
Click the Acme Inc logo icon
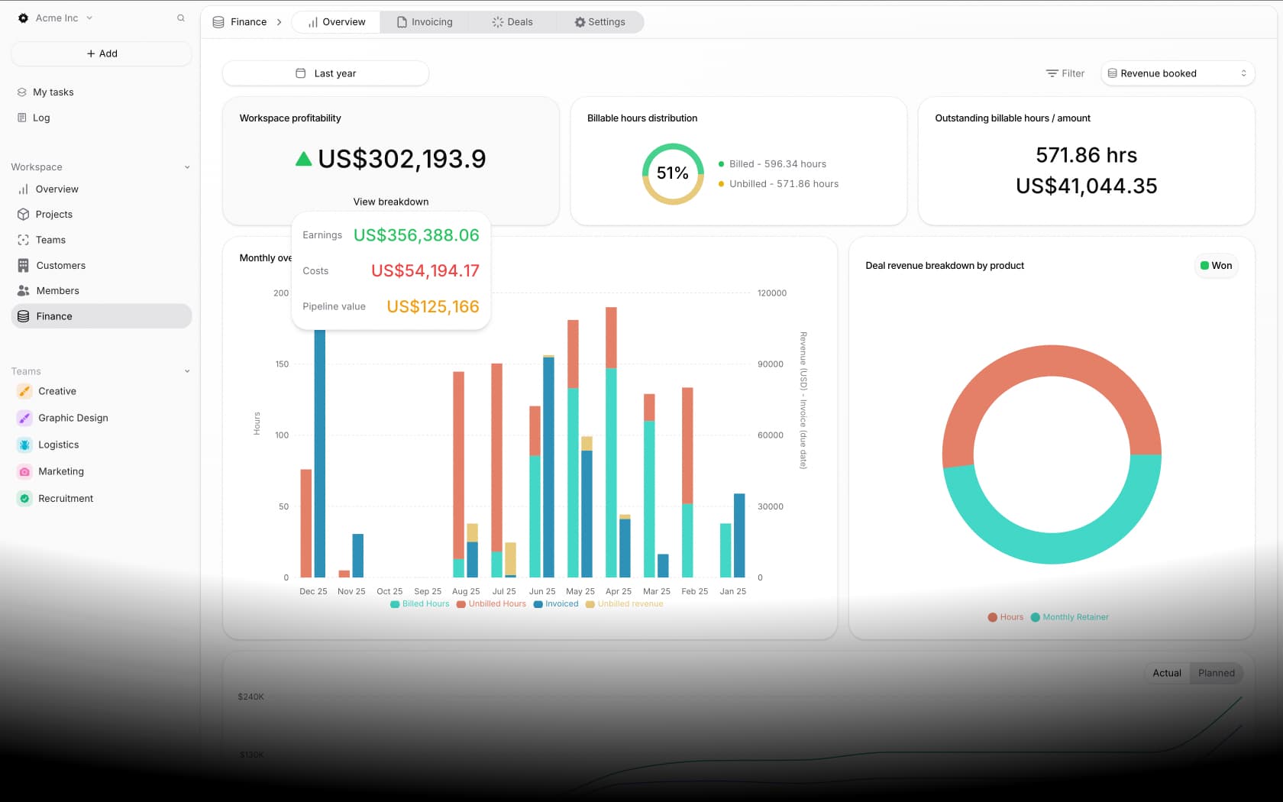point(23,18)
